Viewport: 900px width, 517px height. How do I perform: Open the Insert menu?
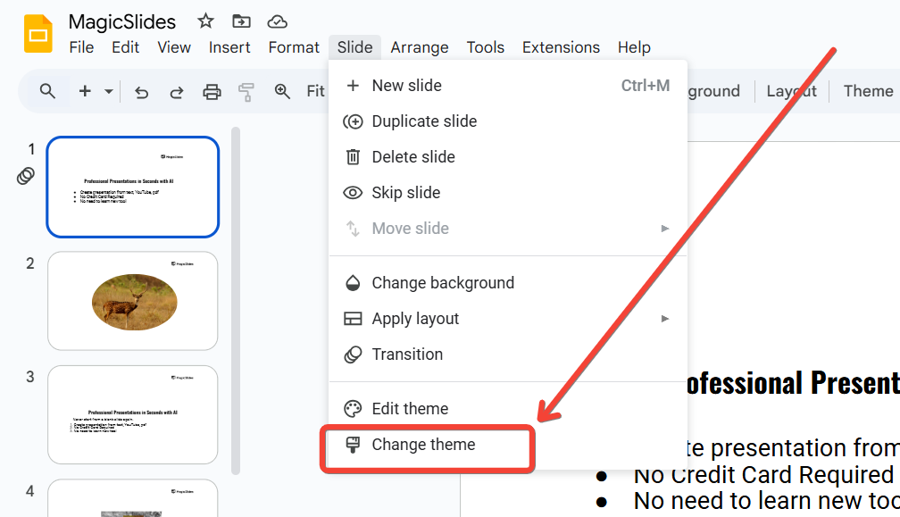point(229,47)
